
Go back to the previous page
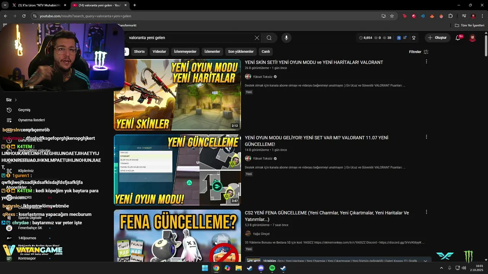(x=5, y=16)
